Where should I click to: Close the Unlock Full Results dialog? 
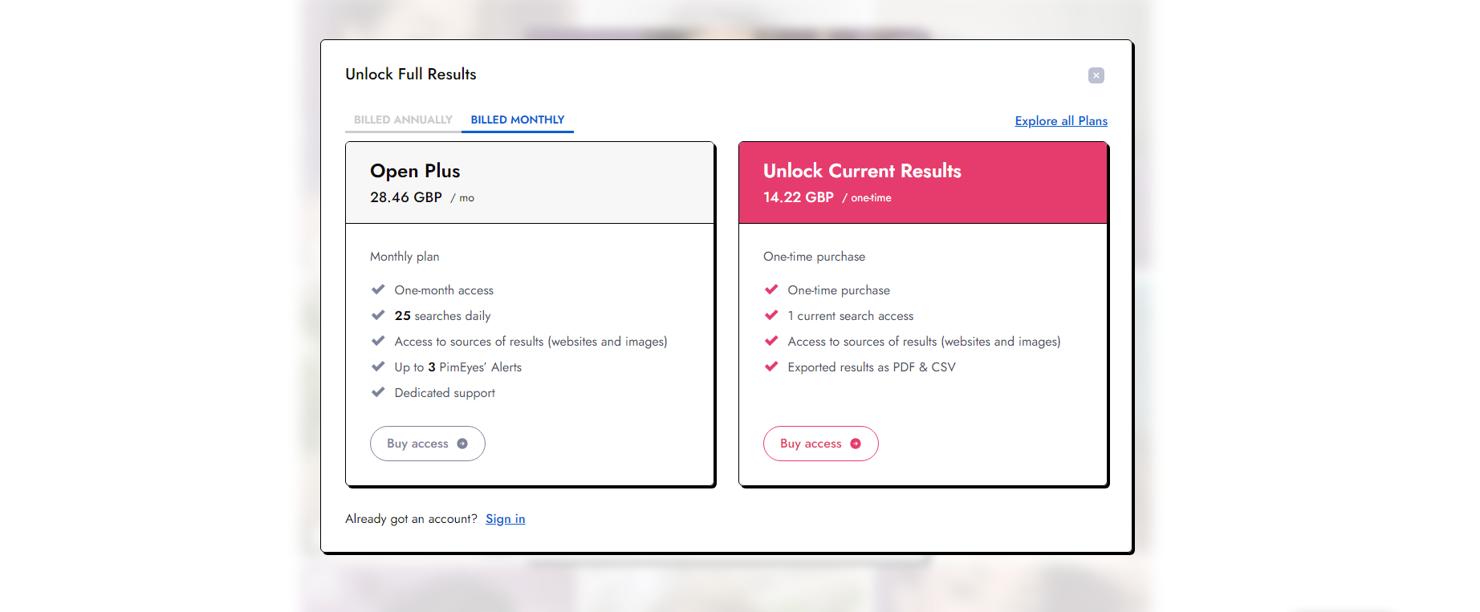pos(1096,75)
